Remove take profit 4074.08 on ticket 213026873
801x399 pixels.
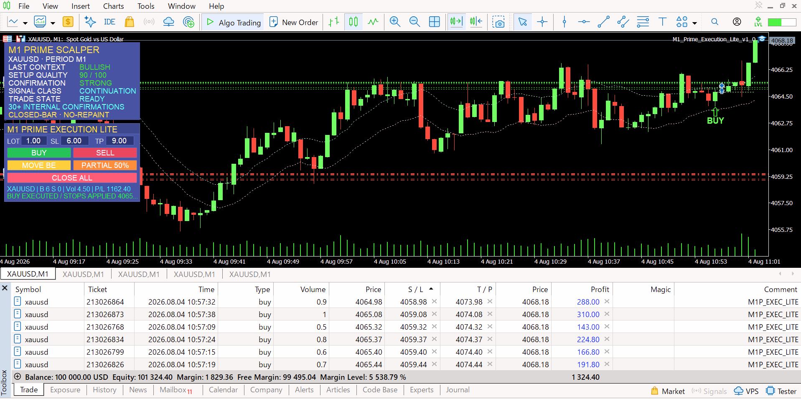(490, 314)
